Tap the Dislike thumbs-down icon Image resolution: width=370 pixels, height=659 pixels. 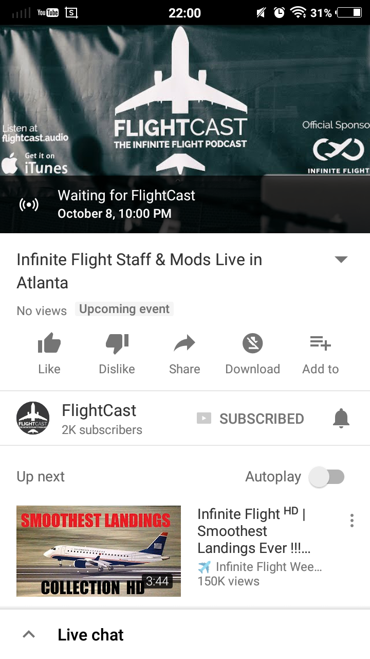tap(117, 343)
